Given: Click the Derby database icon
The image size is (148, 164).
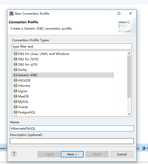Looking at the screenshot, I should pos(15,70).
